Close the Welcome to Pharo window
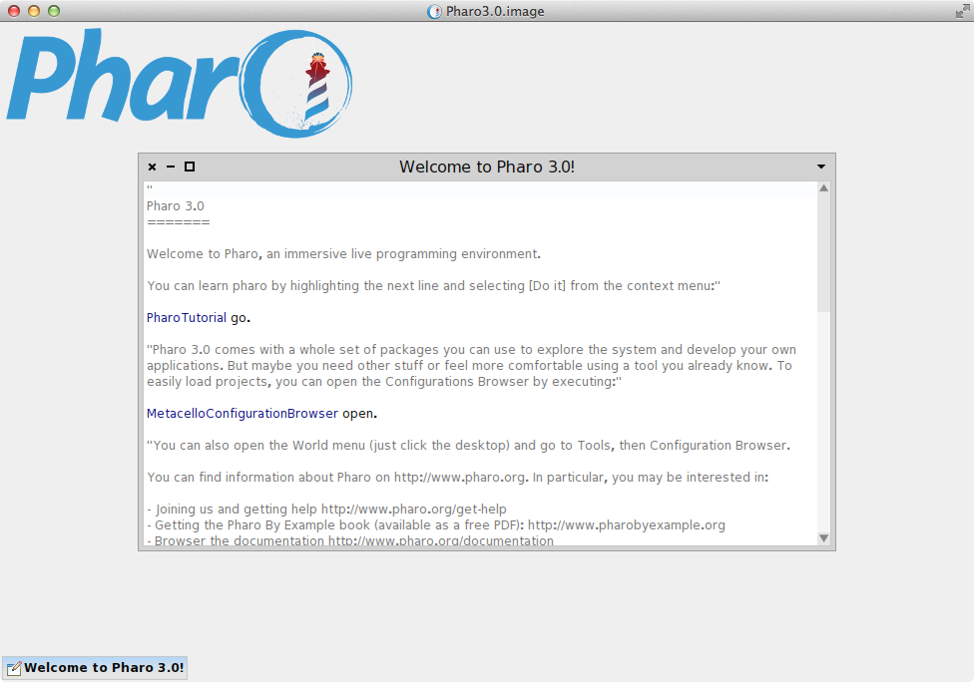The width and height of the screenshot is (974, 682). coord(152,167)
